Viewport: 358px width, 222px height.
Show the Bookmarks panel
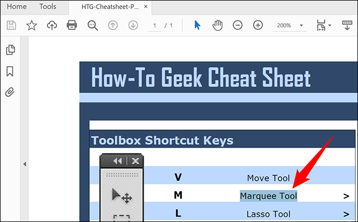click(10, 72)
